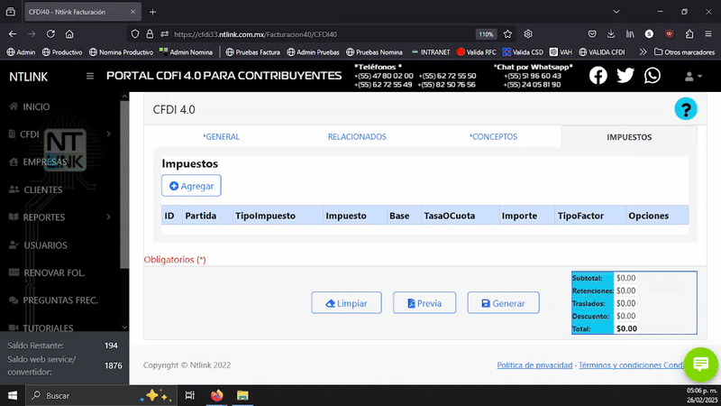Click the sidebar vertical scrollbar
721x406 pixels.
(x=124, y=184)
